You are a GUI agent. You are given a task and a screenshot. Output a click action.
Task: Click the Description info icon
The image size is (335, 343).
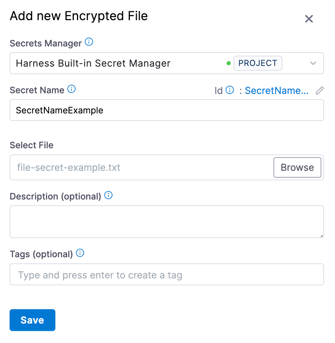(108, 195)
